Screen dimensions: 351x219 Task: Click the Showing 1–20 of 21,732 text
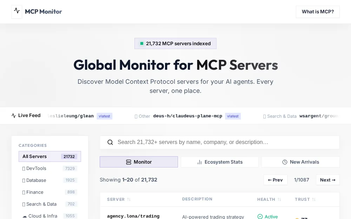tap(128, 180)
